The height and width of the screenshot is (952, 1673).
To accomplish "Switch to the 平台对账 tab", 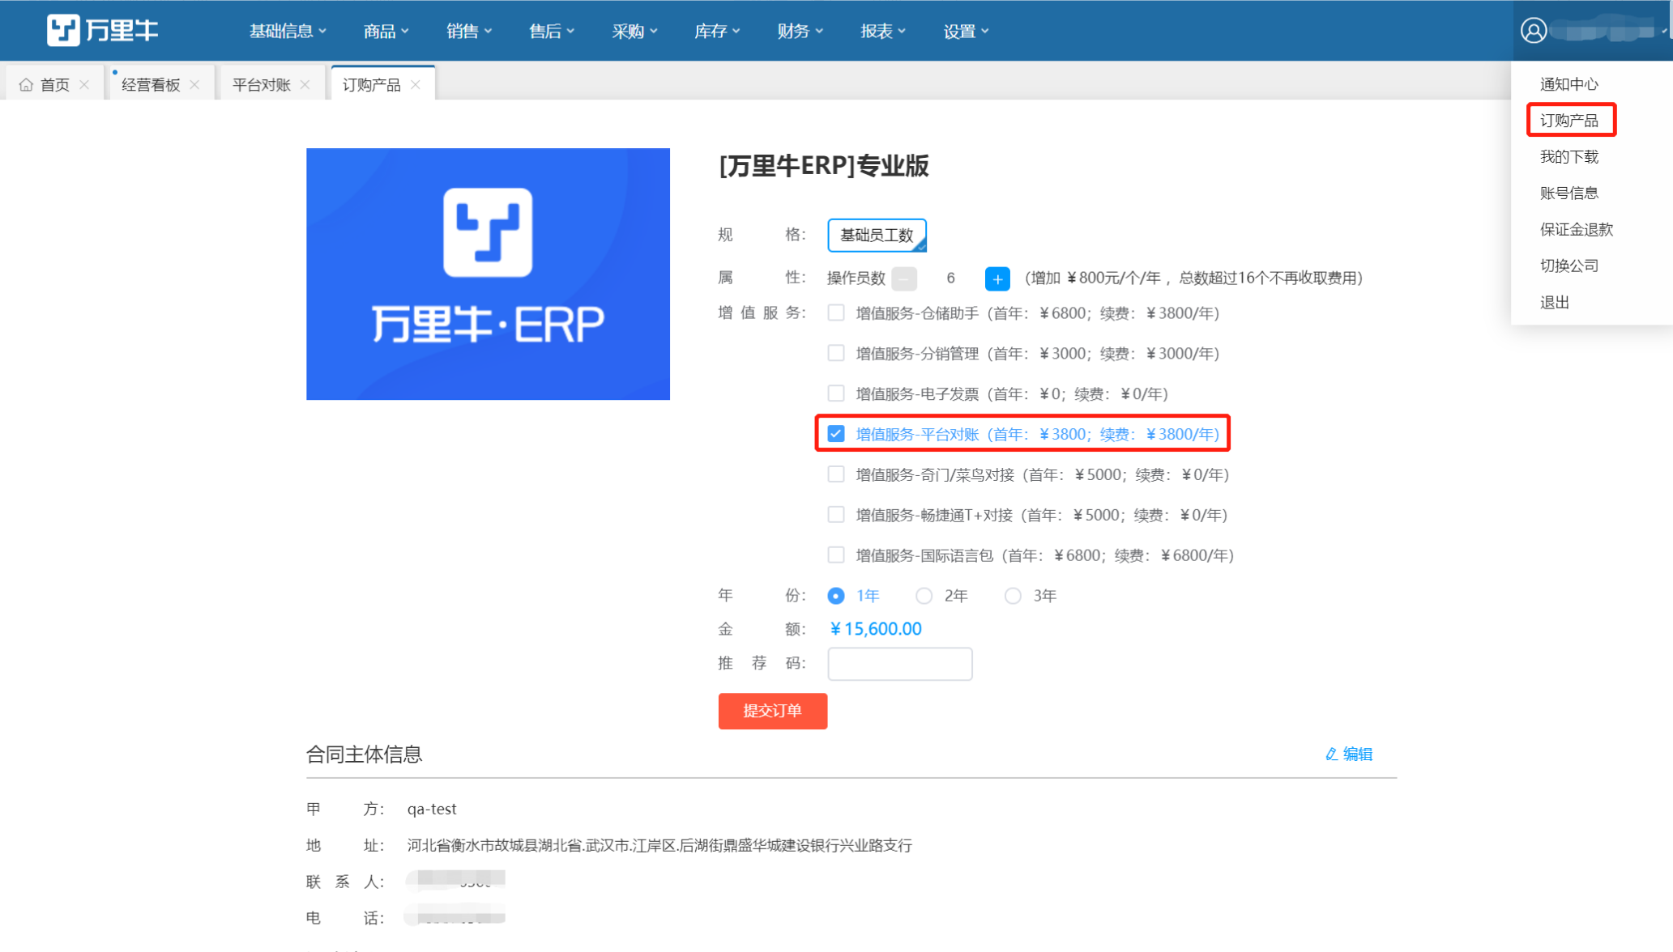I will (261, 84).
